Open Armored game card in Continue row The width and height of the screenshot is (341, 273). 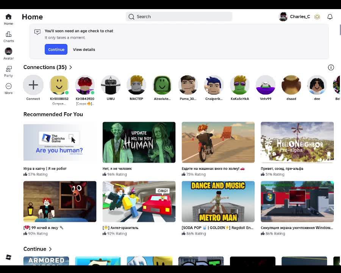point(46,261)
